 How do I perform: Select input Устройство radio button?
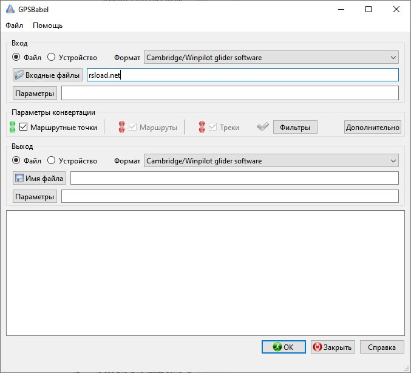click(51, 57)
